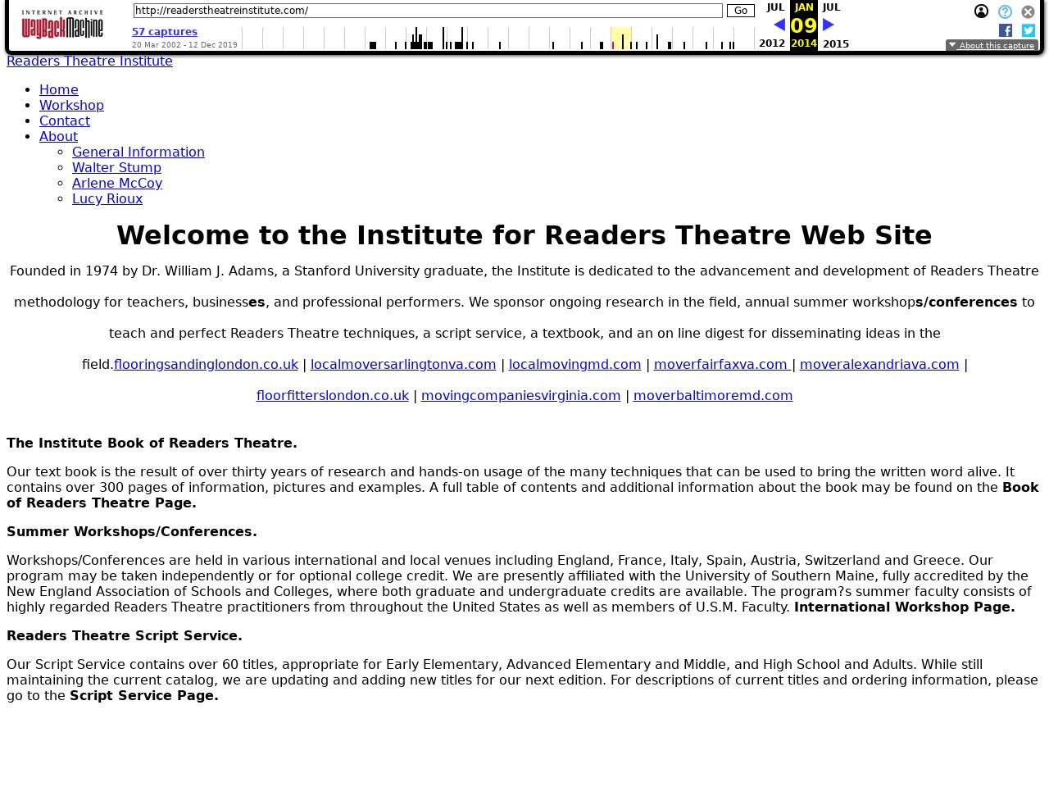Open the Readers Theatre Institute title link
Screen dimensions: 1049x787
tap(89, 61)
